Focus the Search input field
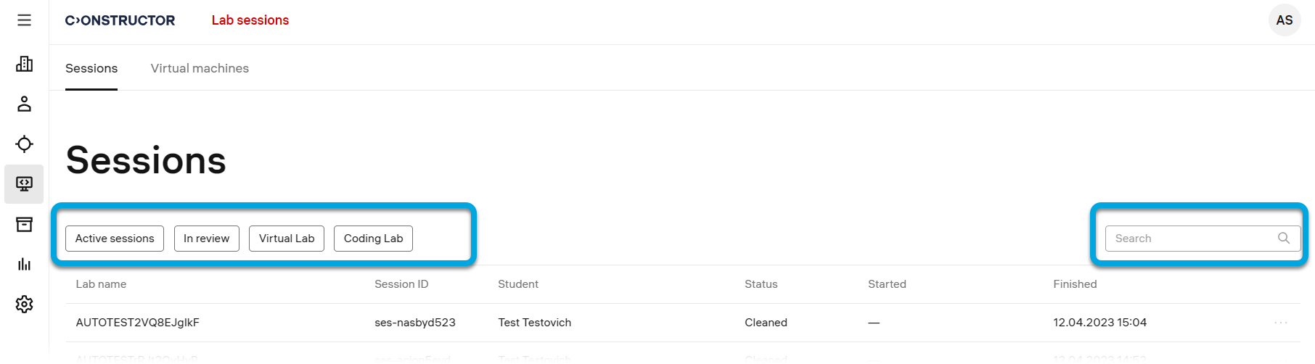This screenshot has width=1315, height=364. pos(1190,239)
